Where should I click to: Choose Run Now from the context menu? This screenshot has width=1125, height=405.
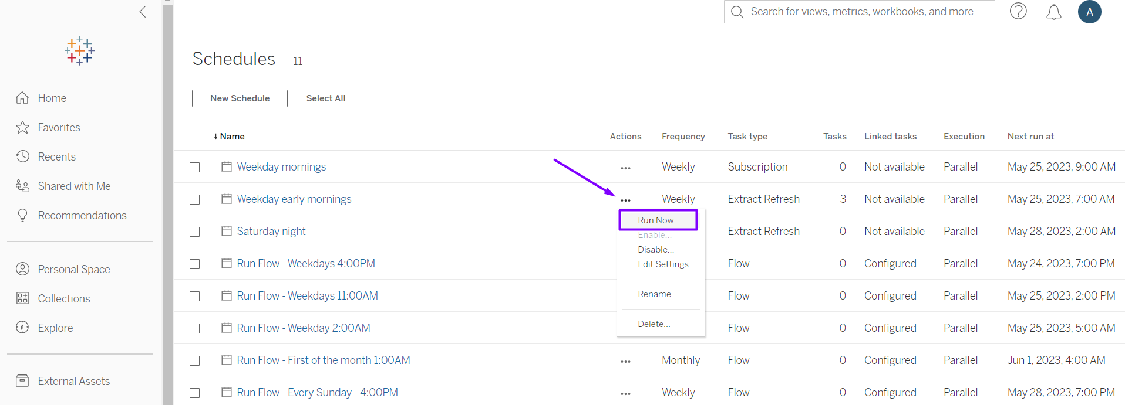(x=658, y=220)
